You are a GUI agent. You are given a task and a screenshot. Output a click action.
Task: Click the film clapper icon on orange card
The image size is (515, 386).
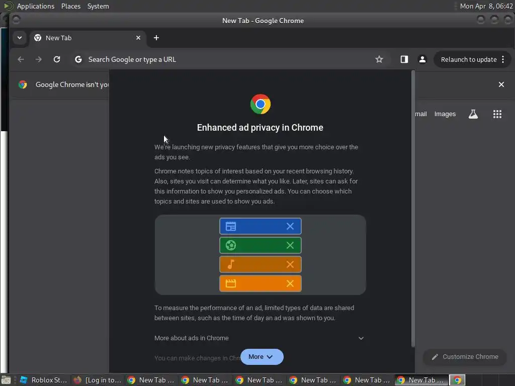[230, 283]
